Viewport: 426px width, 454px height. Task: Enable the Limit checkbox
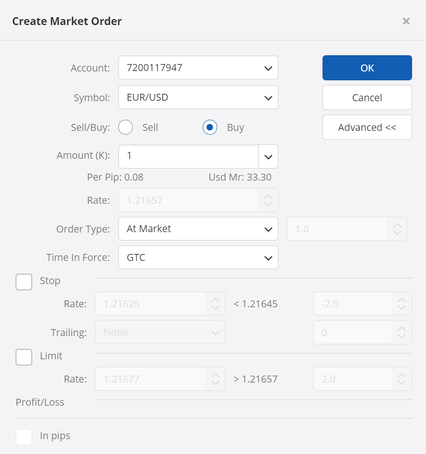pyautogui.click(x=24, y=357)
